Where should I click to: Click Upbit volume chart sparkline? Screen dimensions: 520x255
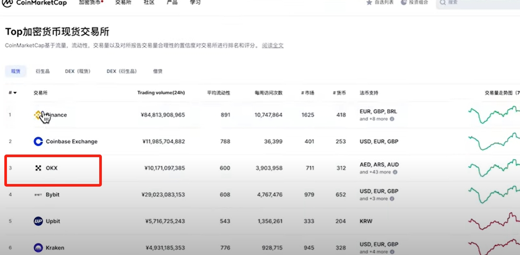[494, 221]
